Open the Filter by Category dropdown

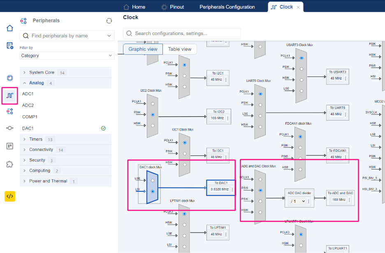pyautogui.click(x=67, y=56)
